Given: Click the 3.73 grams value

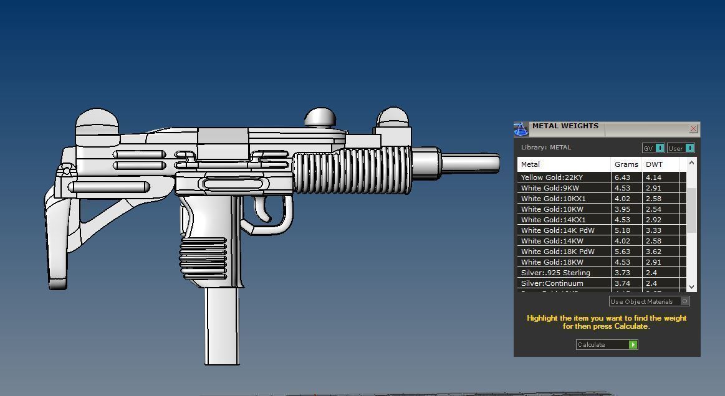Looking at the screenshot, I should (x=622, y=273).
